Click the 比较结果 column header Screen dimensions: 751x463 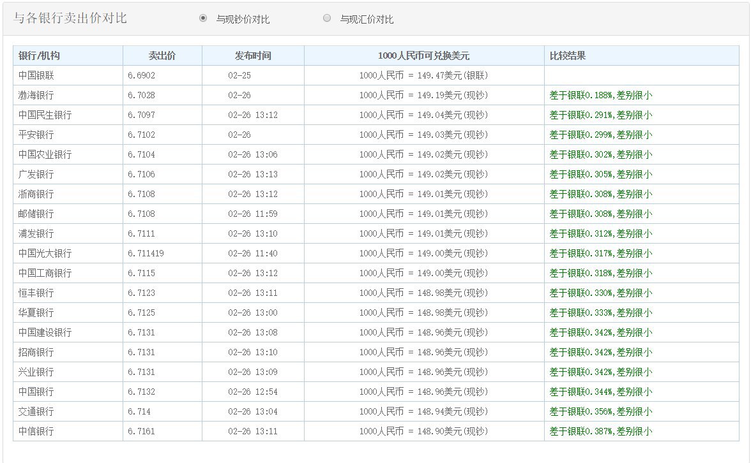[568, 55]
